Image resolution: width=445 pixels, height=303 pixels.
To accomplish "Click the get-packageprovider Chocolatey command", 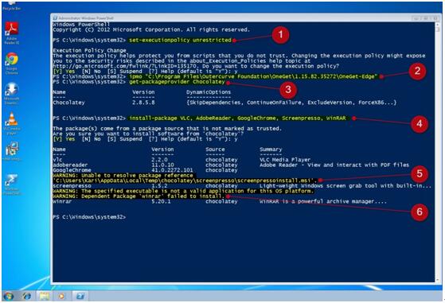I will [x=177, y=82].
